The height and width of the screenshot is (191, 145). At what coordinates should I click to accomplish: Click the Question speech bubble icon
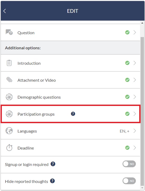[x=9, y=32]
